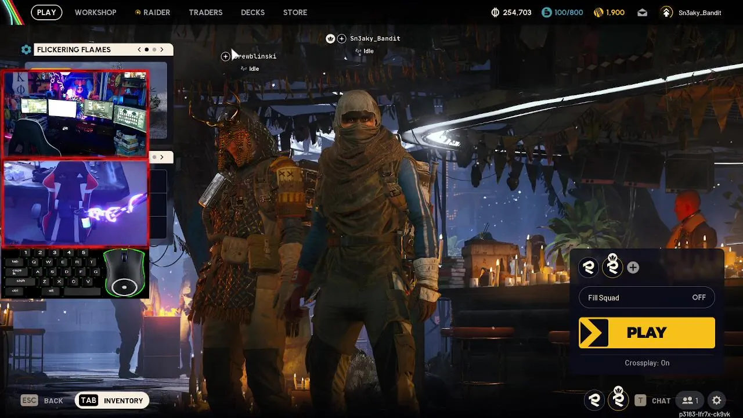
Task: Click the 1,900 token balance
Action: (615, 12)
